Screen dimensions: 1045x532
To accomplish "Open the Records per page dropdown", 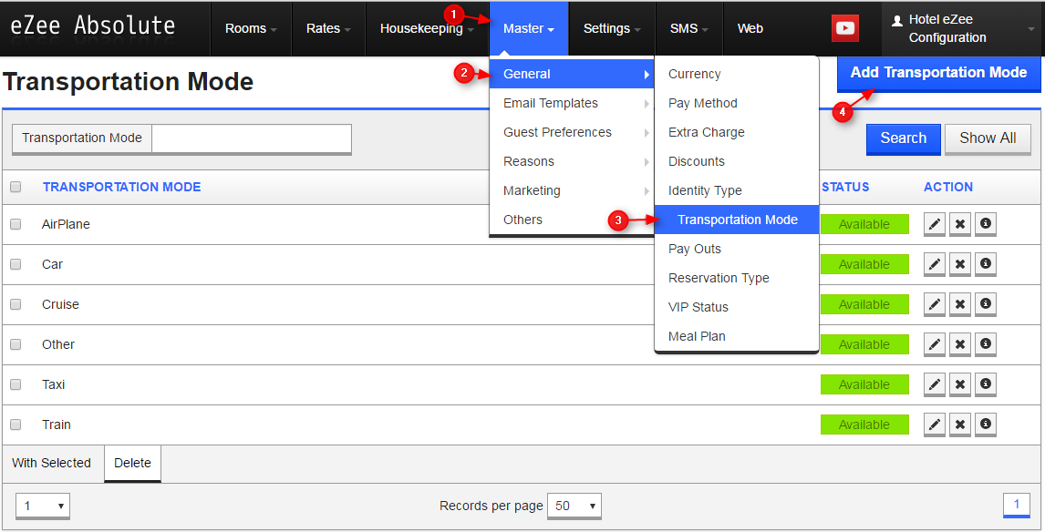I will click(574, 506).
